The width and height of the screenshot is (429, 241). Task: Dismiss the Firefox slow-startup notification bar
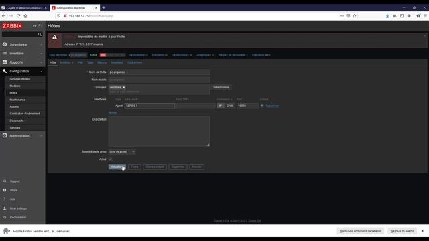click(x=422, y=231)
